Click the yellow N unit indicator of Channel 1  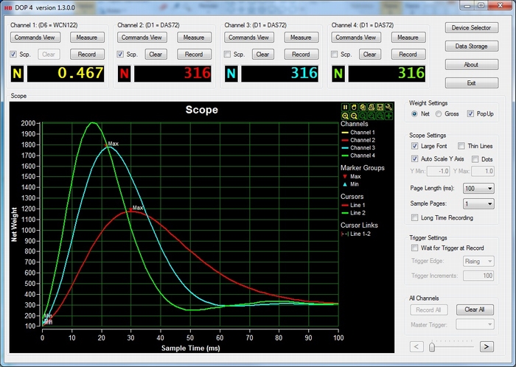tap(17, 74)
